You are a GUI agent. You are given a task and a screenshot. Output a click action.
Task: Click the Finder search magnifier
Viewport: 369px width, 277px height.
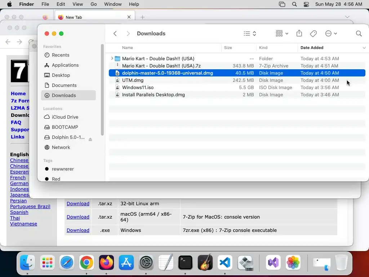[x=359, y=34]
